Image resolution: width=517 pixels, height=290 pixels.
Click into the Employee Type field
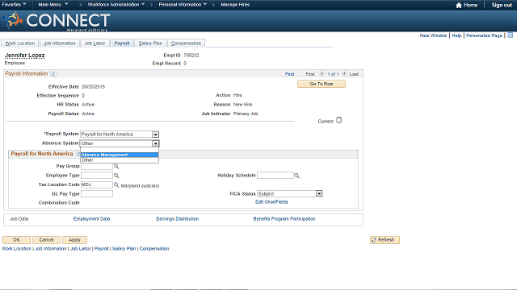point(97,176)
